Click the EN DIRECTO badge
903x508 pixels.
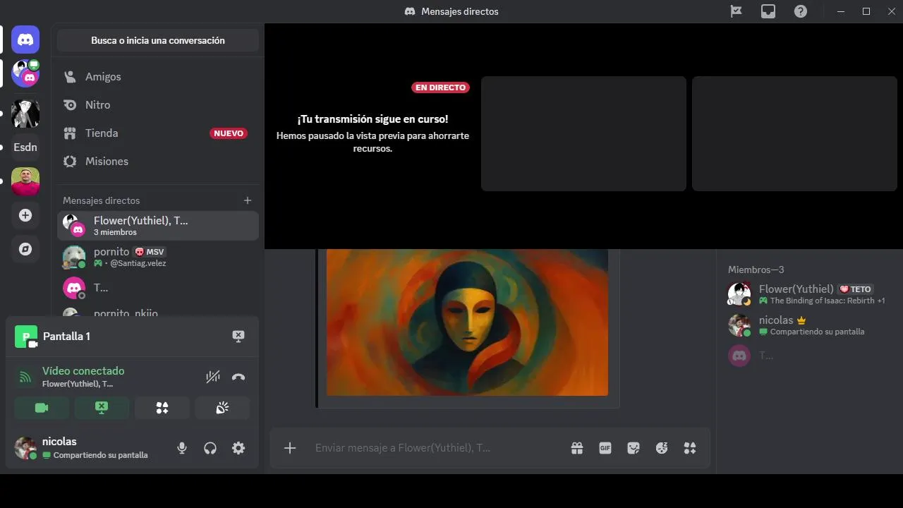[x=440, y=87]
